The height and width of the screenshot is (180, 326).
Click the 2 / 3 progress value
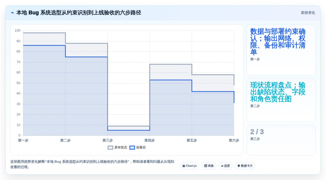coord(257,132)
